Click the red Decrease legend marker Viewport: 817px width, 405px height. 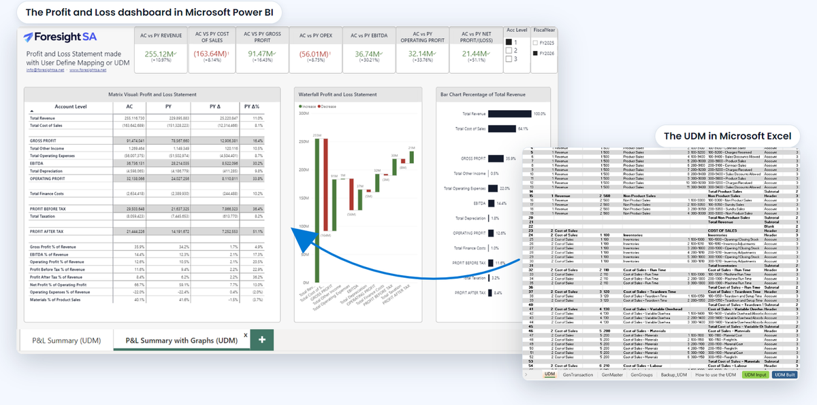[x=321, y=107]
